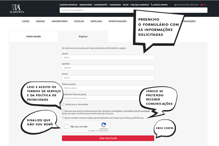Visit the Observatório link
219x146 pixels.
(x=86, y=5)
